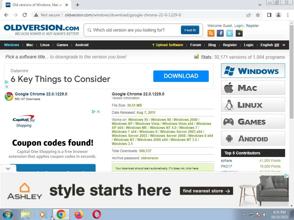Open Upload Software page
Screen dimensions: 294x220
click(x=168, y=45)
